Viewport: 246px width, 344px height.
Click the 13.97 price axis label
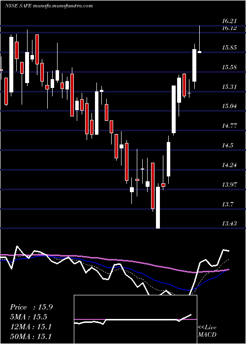click(229, 185)
